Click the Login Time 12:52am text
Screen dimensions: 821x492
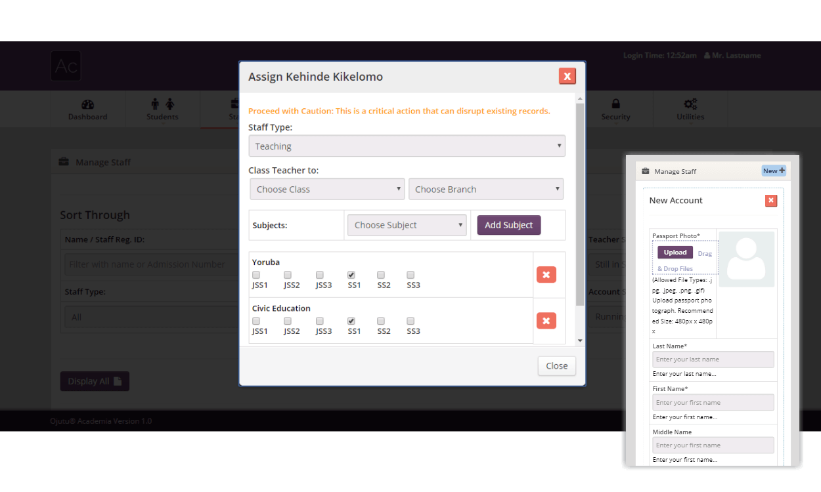click(x=660, y=56)
